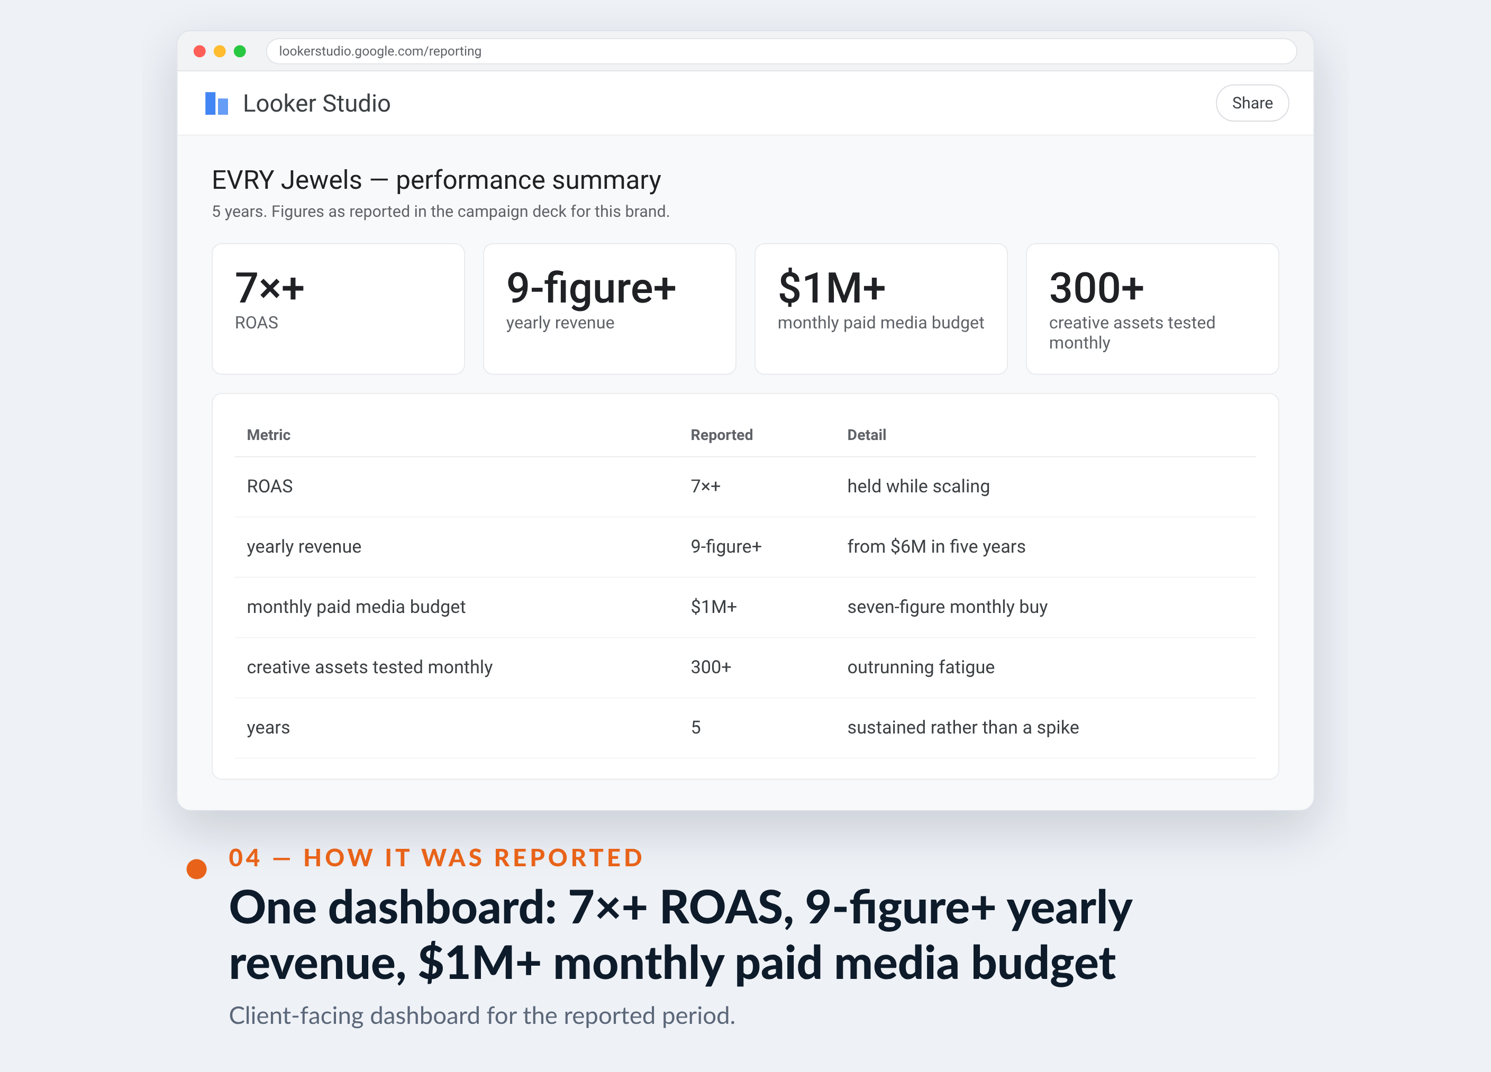Click the 'outrunning fatigue' cell
Viewport: 1491px width, 1072px height.
[x=921, y=668]
